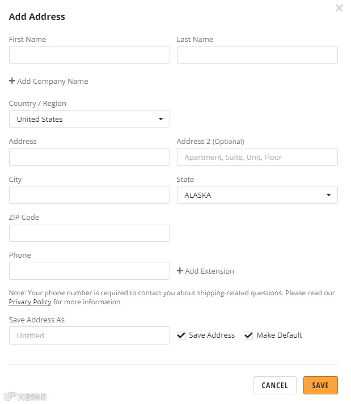Click the CANCEL button
Viewport: 351px width, 404px height.
click(274, 385)
